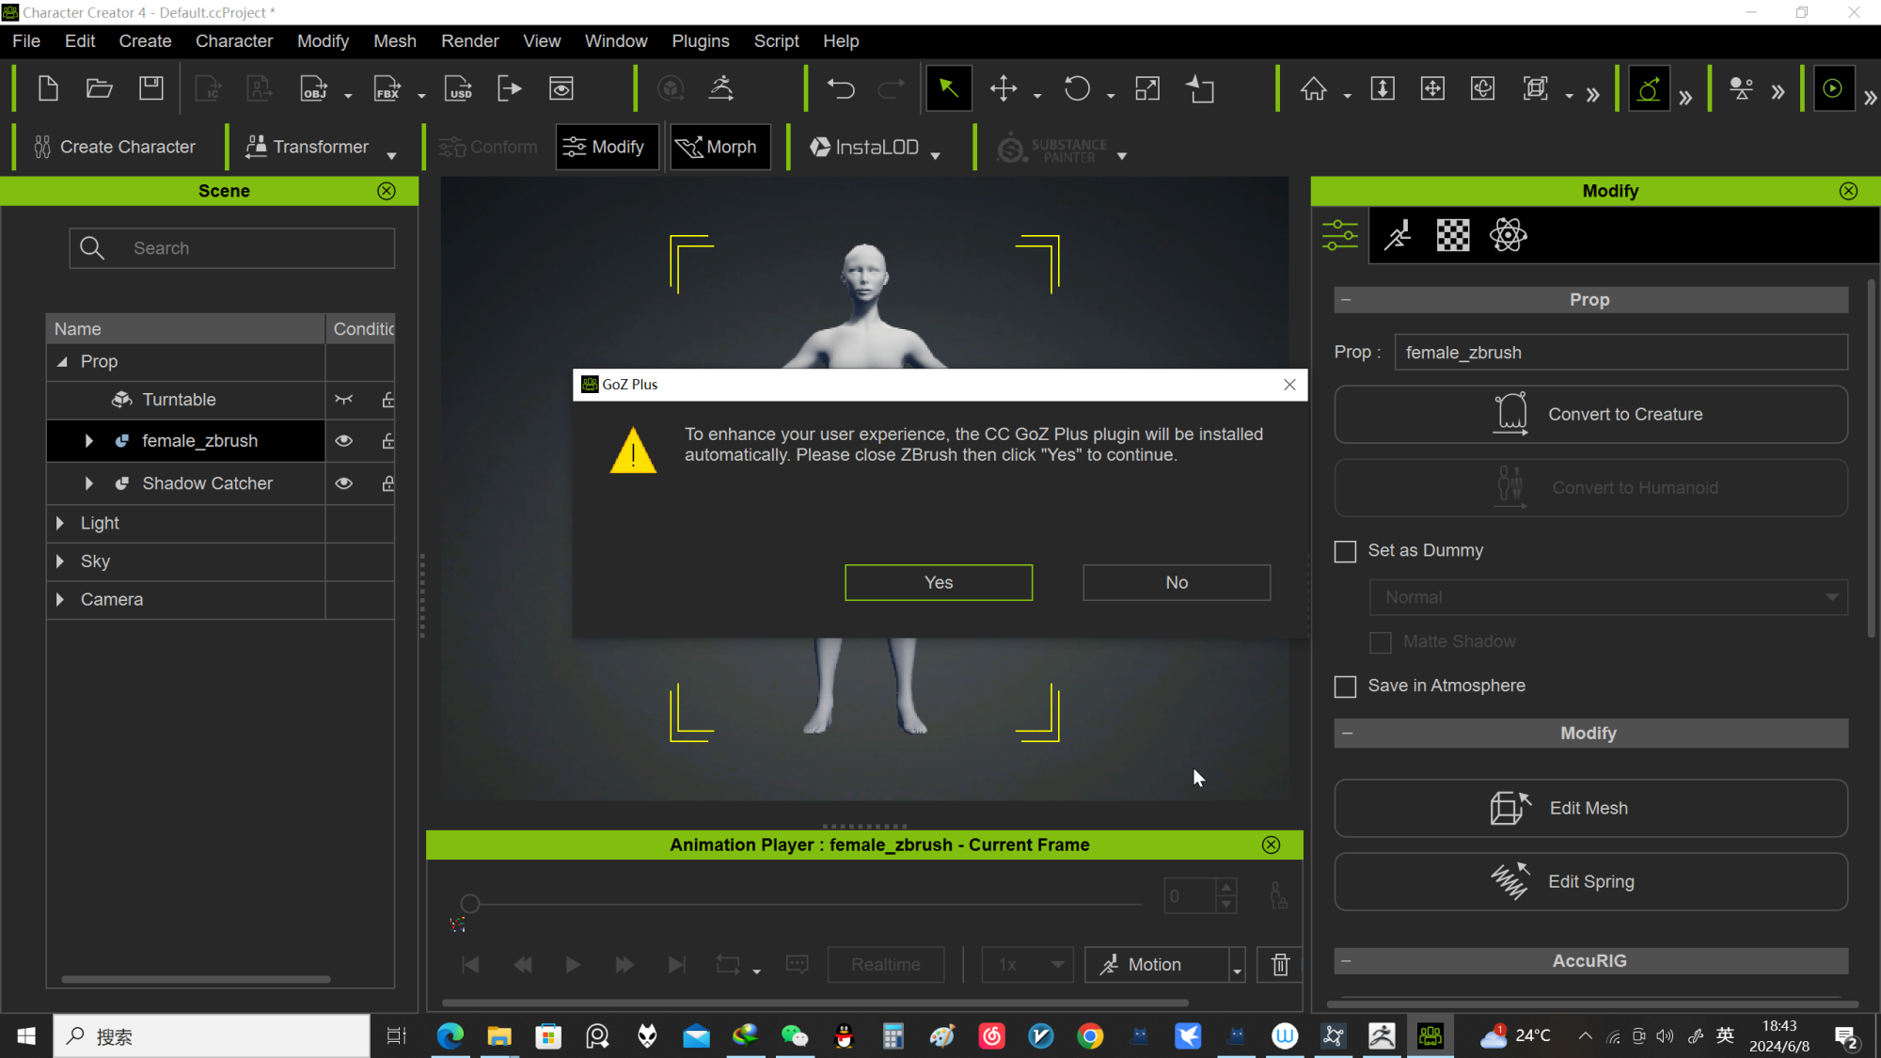Open the Render menu
The width and height of the screenshot is (1881, 1058).
coord(470,41)
